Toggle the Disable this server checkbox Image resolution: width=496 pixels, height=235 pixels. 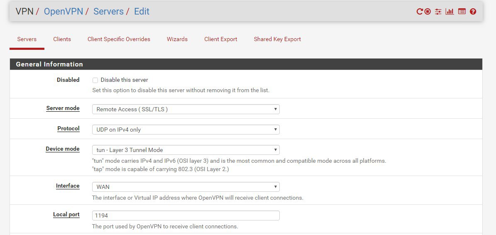[95, 80]
